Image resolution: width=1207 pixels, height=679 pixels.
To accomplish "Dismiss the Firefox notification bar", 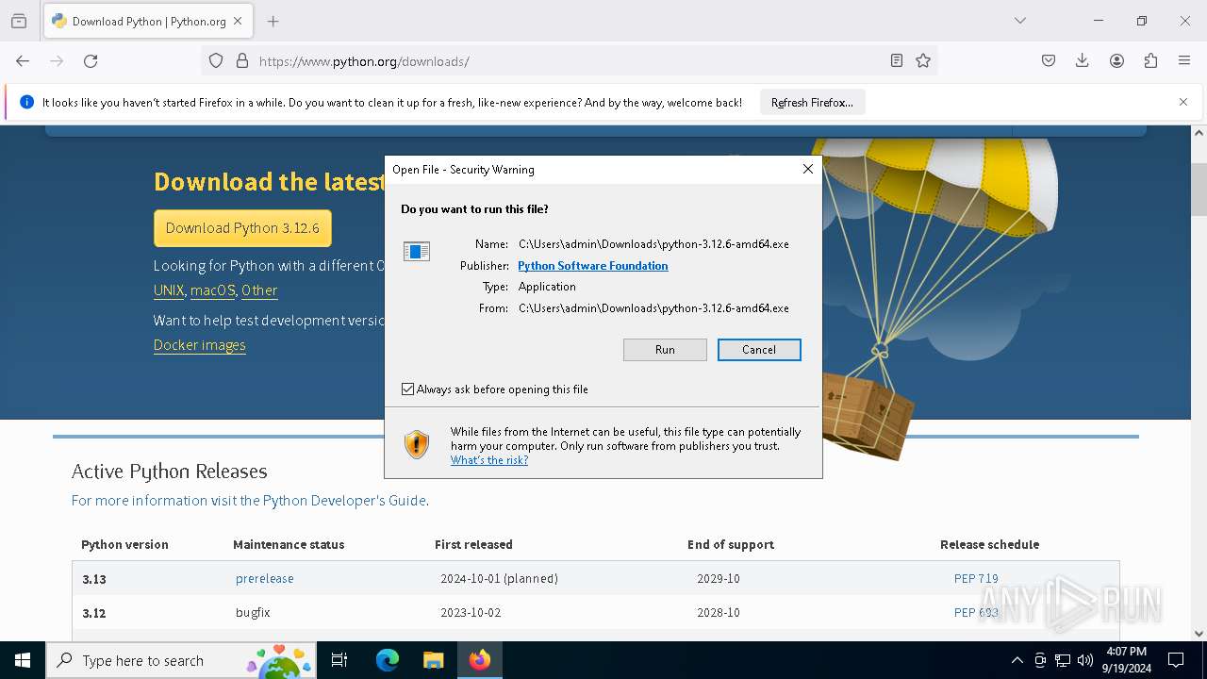I will (x=1183, y=102).
